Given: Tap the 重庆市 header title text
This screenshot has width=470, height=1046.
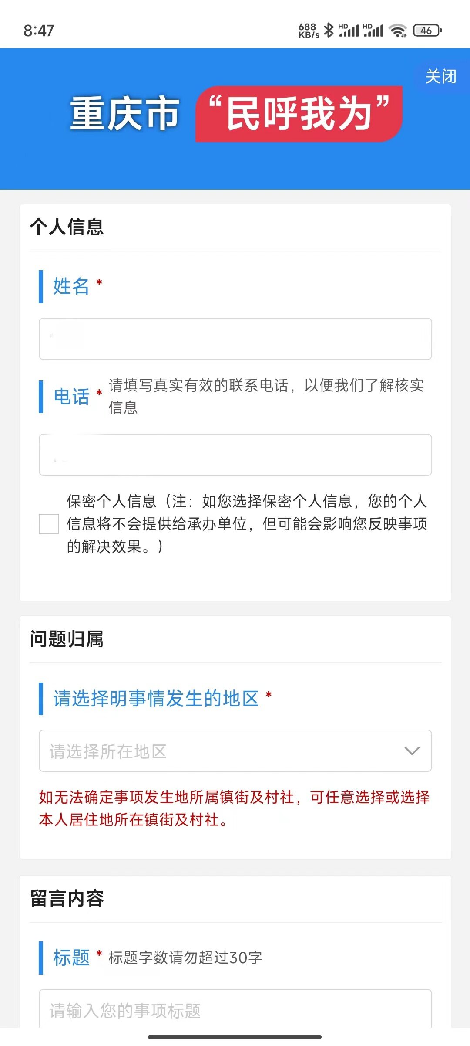Looking at the screenshot, I should (x=124, y=114).
